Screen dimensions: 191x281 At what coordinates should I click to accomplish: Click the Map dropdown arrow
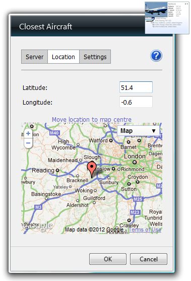(154, 131)
